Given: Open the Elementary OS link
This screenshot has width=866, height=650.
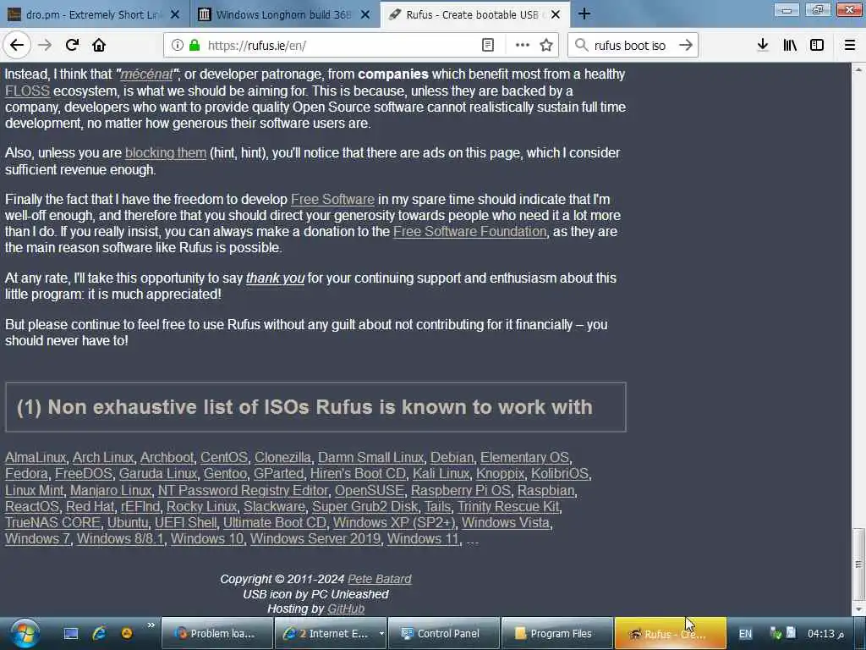Looking at the screenshot, I should [524, 458].
